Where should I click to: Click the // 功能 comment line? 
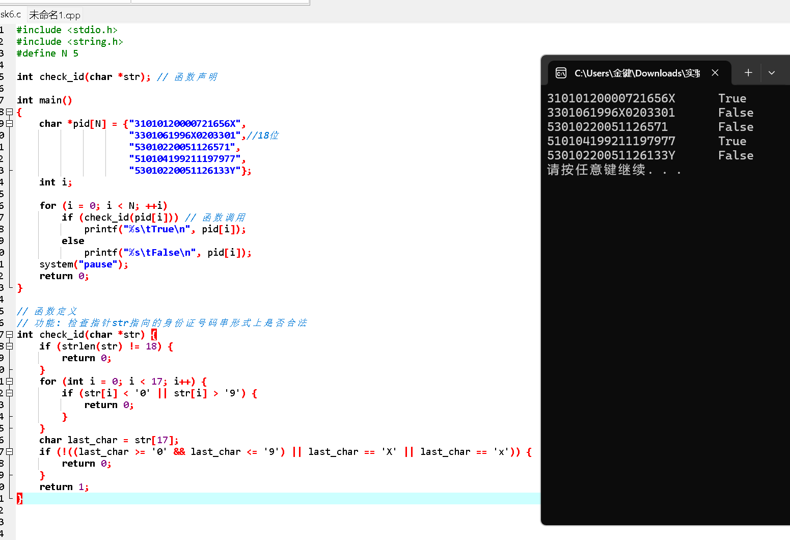click(162, 323)
